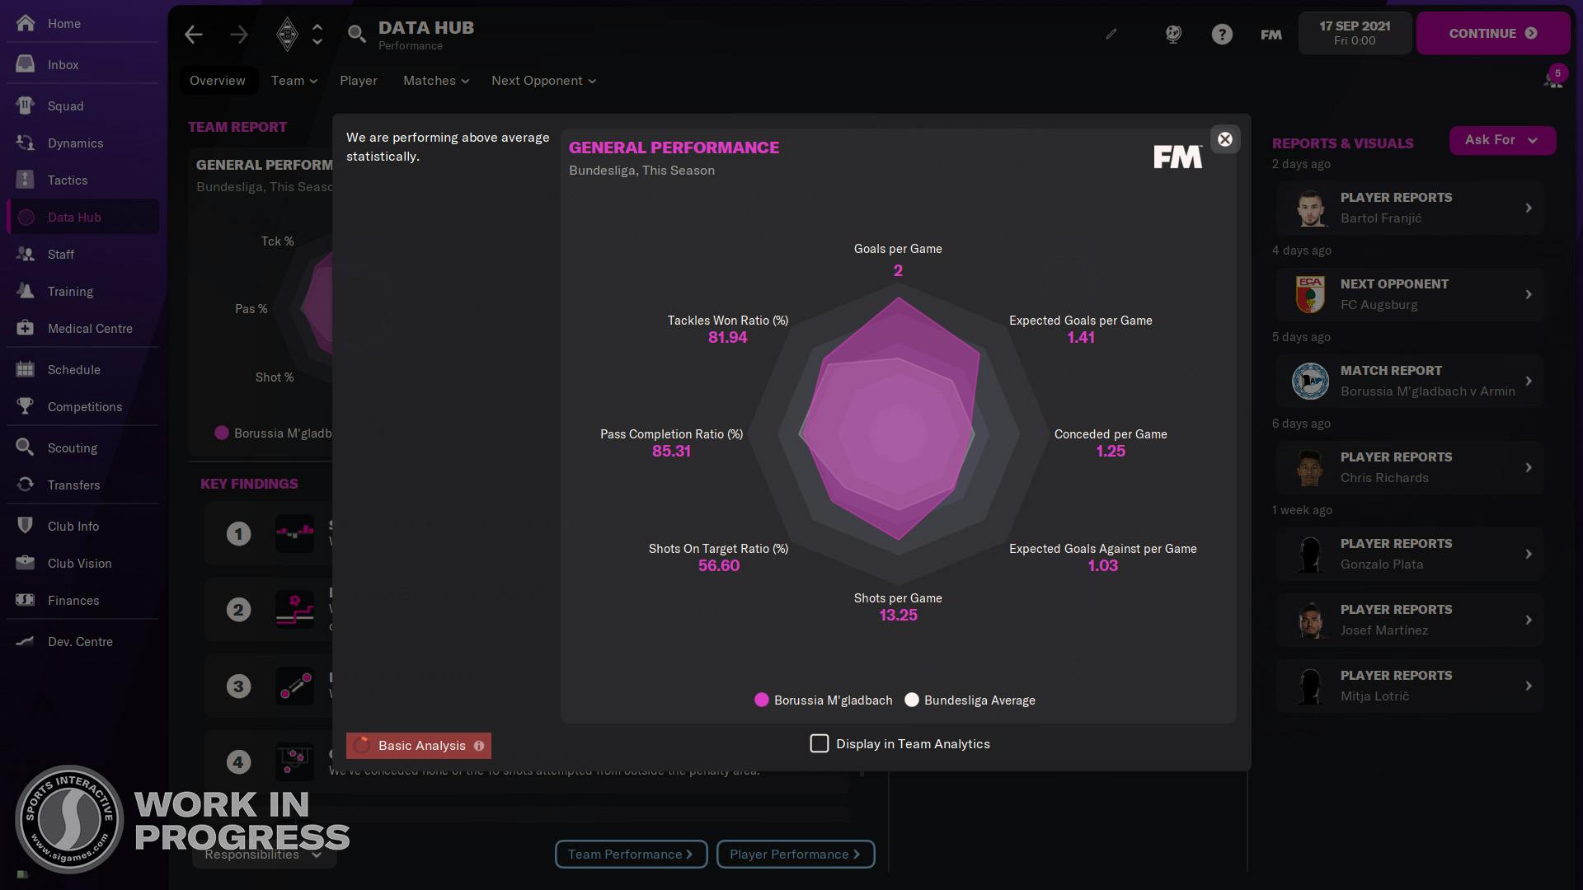Viewport: 1583px width, 890px height.
Task: Select key finding number 3 thumbnail
Action: [x=294, y=686]
